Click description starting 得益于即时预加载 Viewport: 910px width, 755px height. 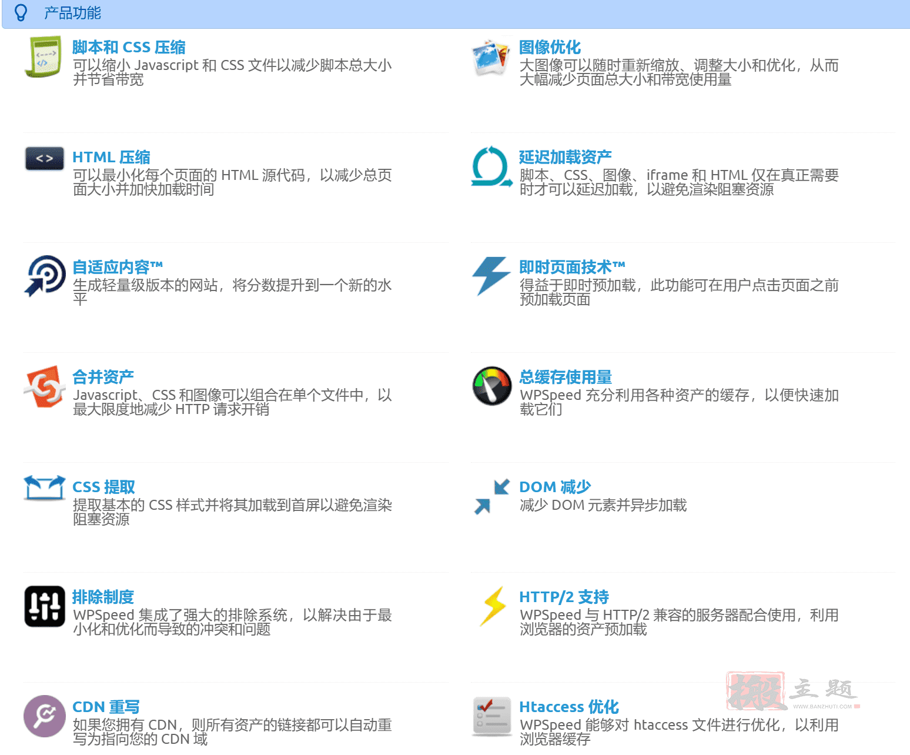[679, 292]
